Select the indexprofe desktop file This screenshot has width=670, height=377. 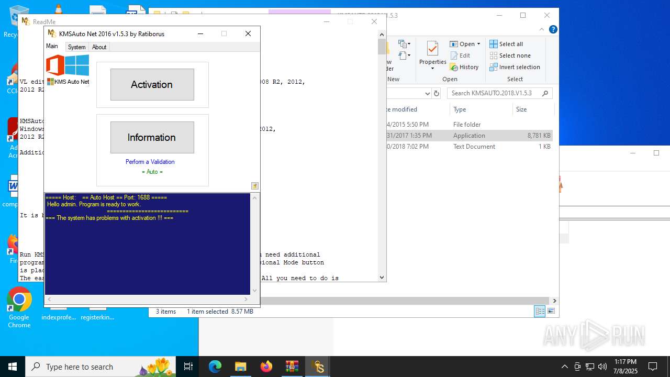59,315
